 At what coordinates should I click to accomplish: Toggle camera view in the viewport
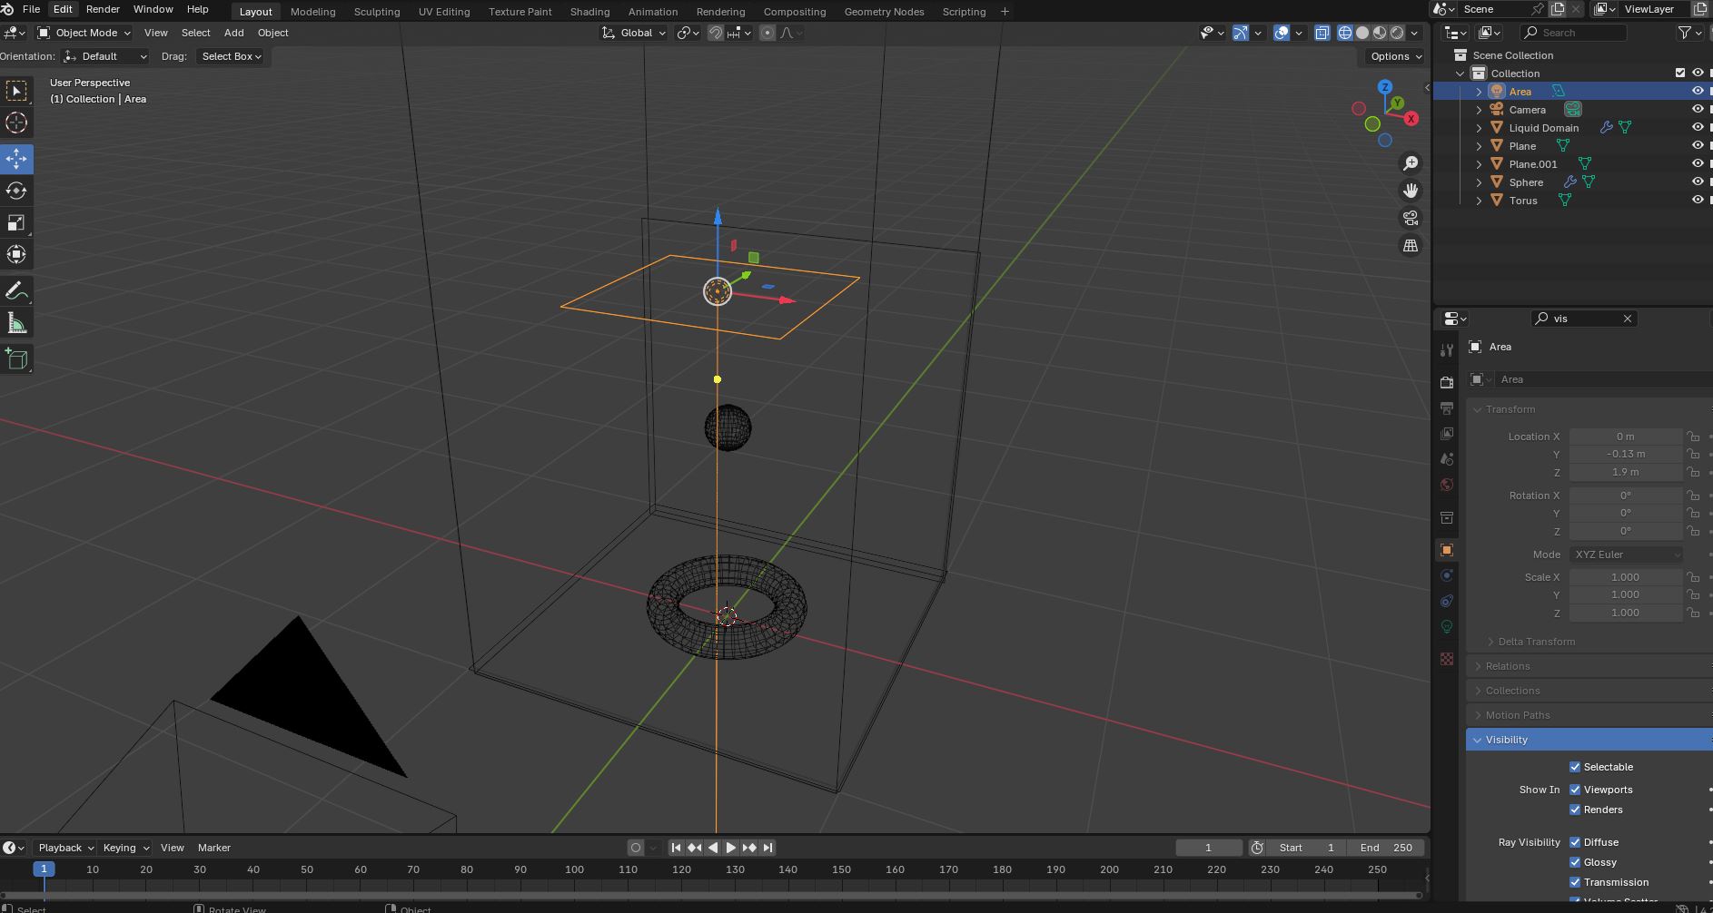pyautogui.click(x=1411, y=218)
